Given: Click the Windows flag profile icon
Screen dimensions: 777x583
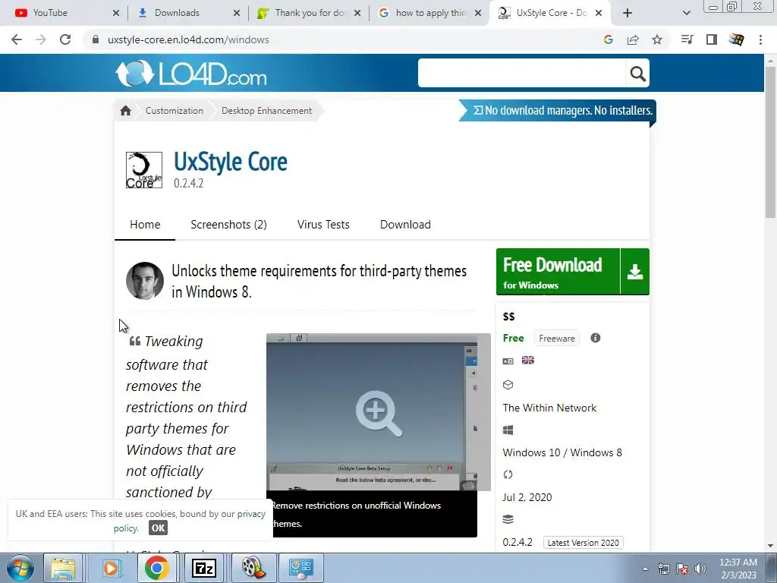Looking at the screenshot, I should [x=736, y=39].
